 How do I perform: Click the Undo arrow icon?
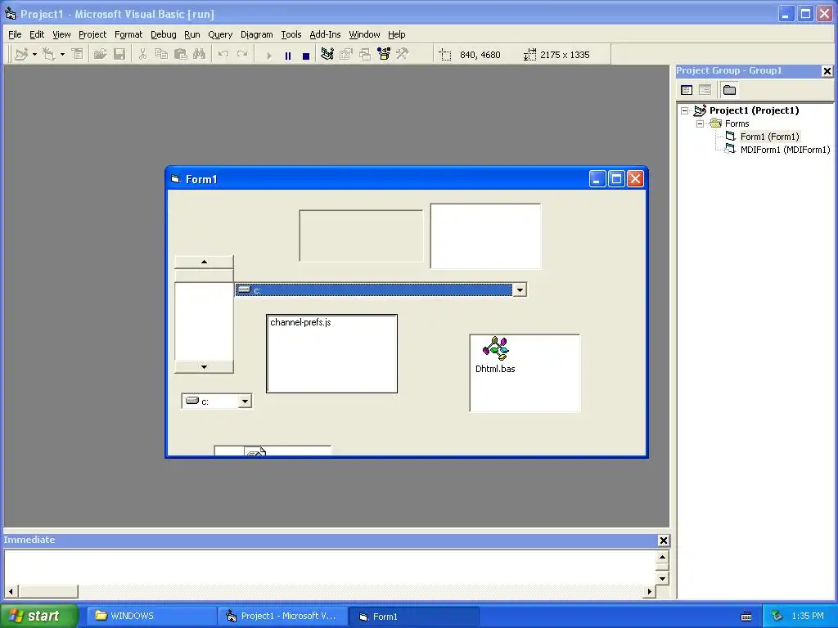pyautogui.click(x=223, y=54)
